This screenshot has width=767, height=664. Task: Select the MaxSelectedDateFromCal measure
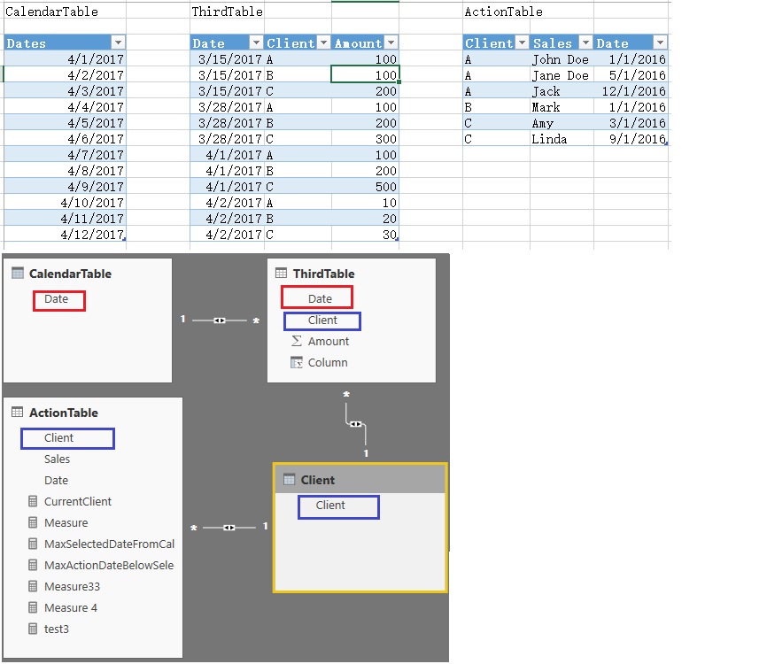click(109, 544)
